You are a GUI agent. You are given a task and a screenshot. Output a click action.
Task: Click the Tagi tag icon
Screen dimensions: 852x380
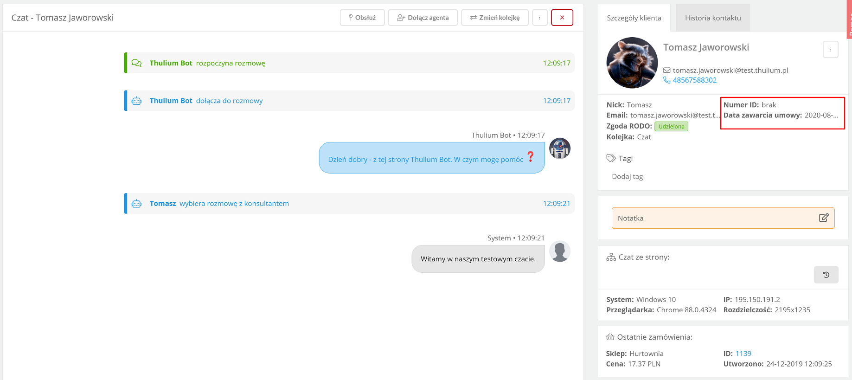(x=611, y=158)
